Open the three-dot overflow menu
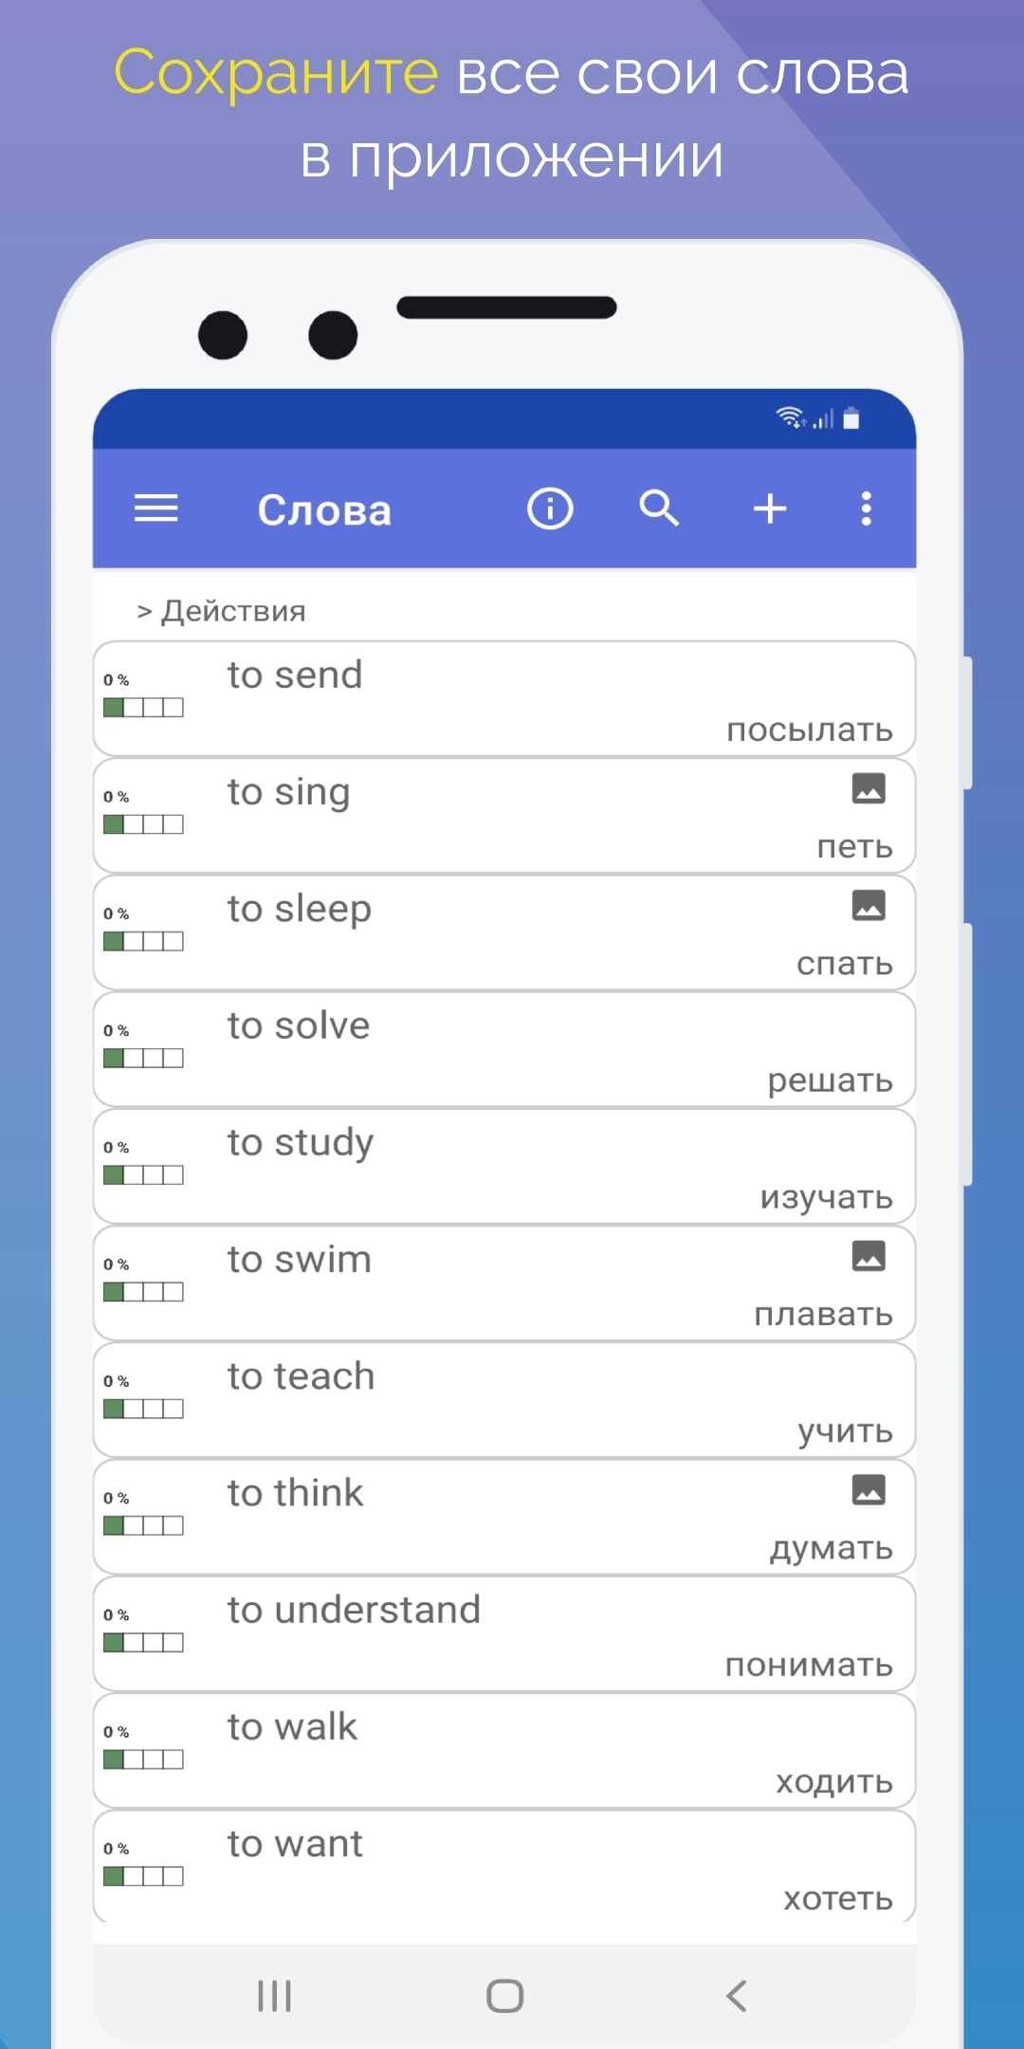The image size is (1024, 2049). tap(866, 509)
